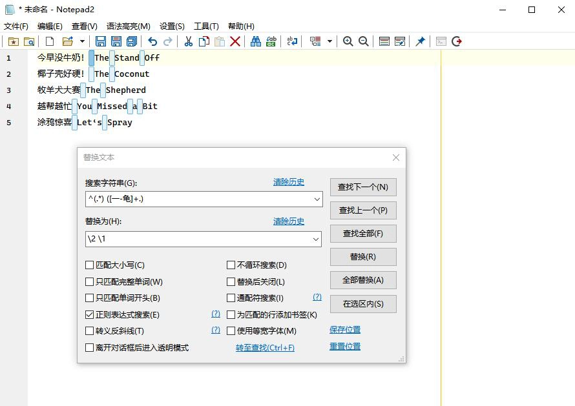
Task: Enable the 匹配大小写 checkbox
Action: (x=90, y=265)
